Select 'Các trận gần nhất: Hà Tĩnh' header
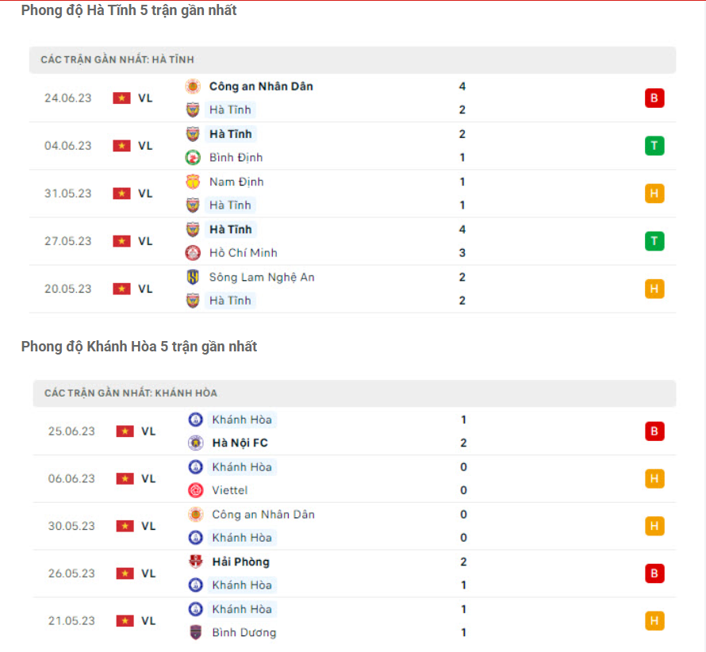Viewport: 706px width, 652px height. pyautogui.click(x=117, y=59)
